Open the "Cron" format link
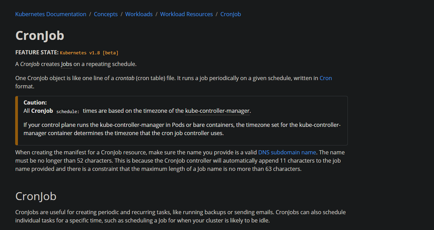This screenshot has width=434, height=230. tap(325, 78)
